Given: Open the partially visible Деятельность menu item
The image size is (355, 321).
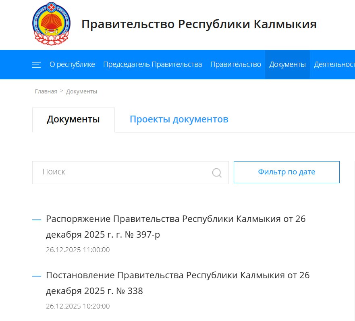Looking at the screenshot, I should (x=334, y=64).
